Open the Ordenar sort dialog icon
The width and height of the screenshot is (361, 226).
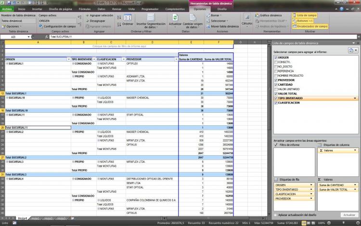[128, 17]
